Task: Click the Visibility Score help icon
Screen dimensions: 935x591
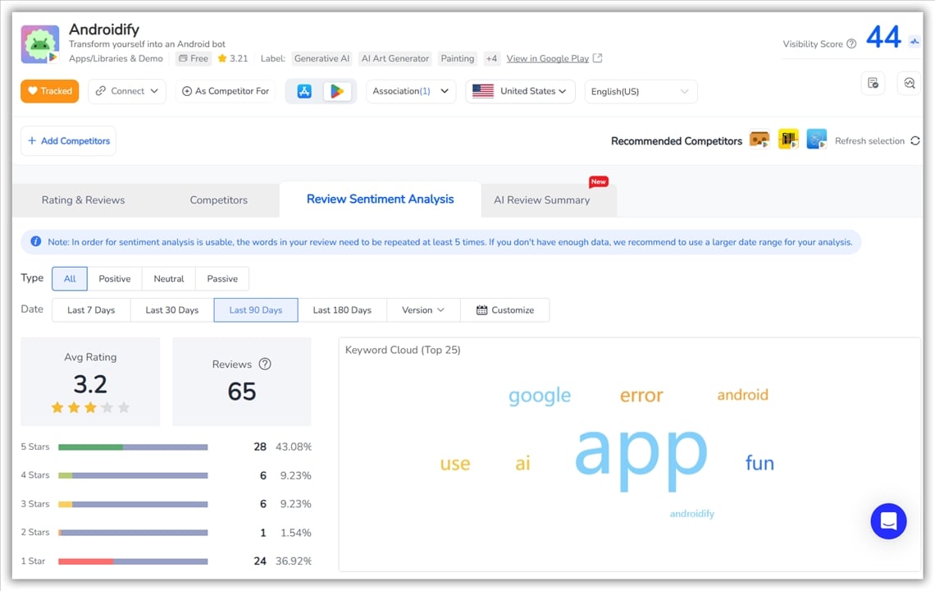Action: [x=851, y=44]
